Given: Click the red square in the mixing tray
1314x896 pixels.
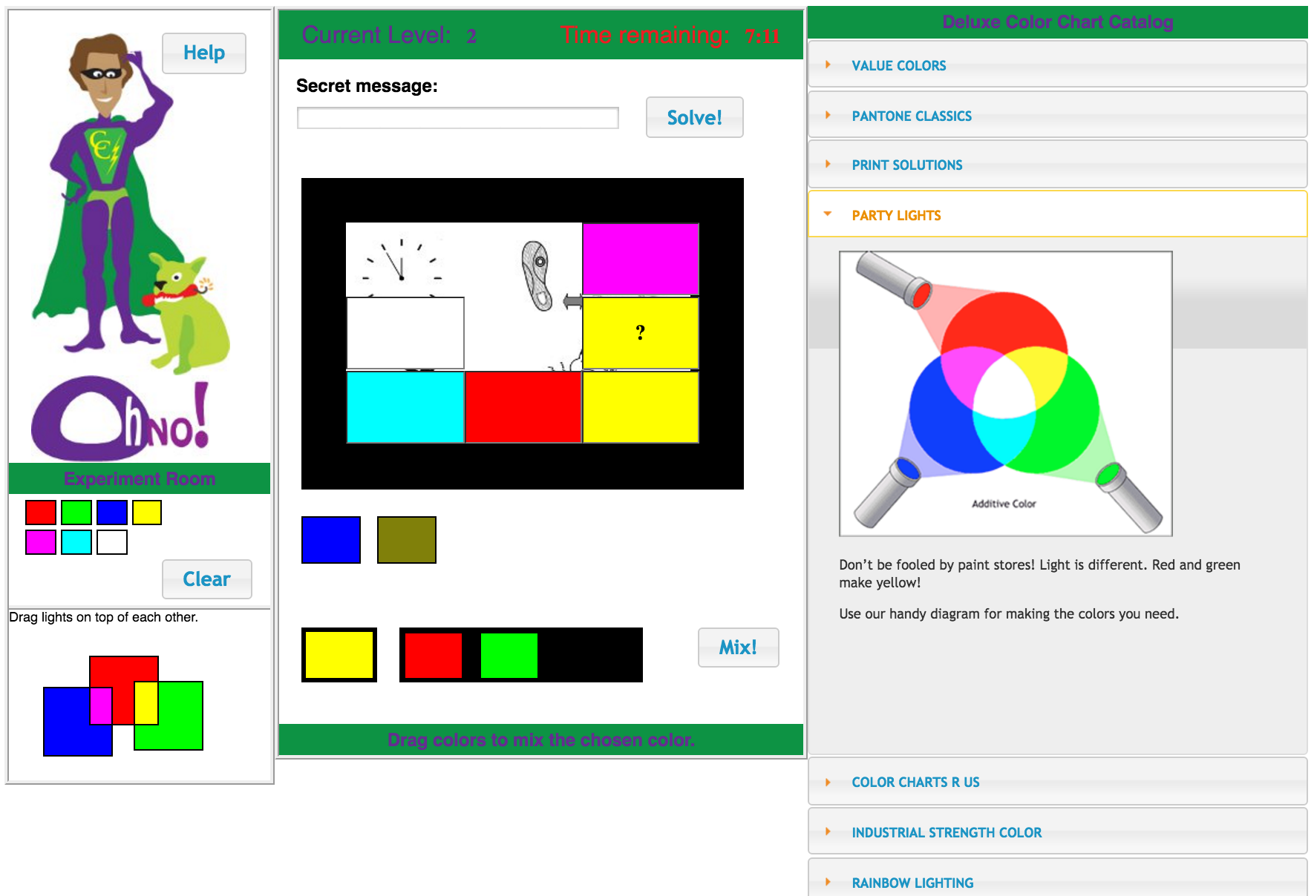Looking at the screenshot, I should coord(434,655).
